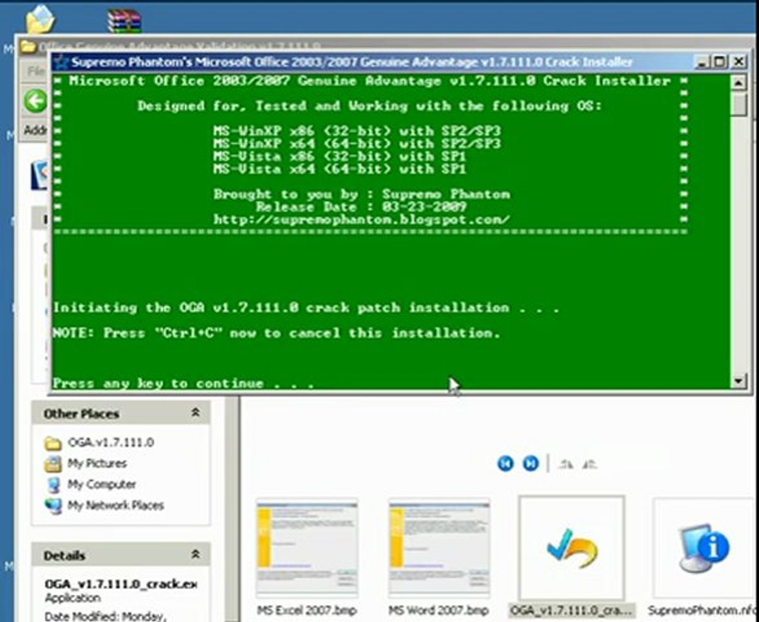Collapse the Other Places panel
Screen dimensions: 759x622
196,413
